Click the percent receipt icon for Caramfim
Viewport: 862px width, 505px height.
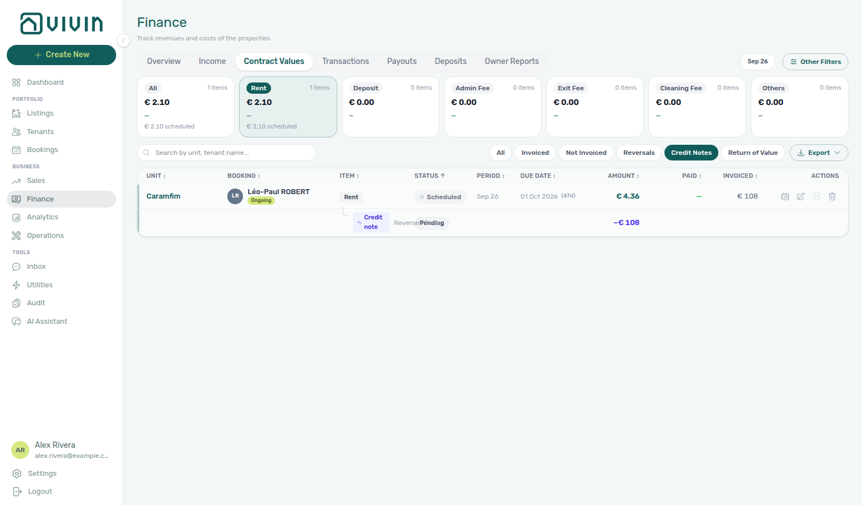pyautogui.click(x=817, y=196)
